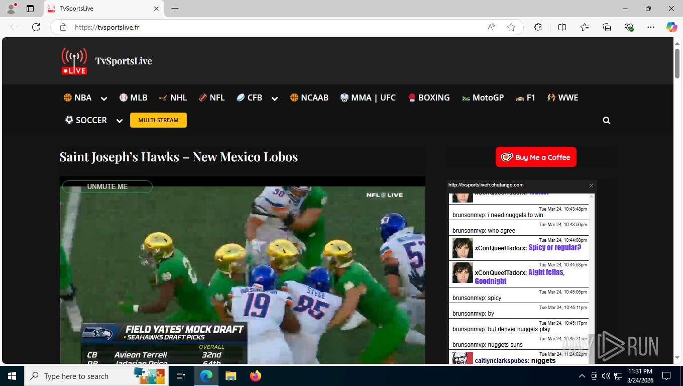Open the MMA | UFC menu item
683x386 pixels.
pyautogui.click(x=368, y=98)
